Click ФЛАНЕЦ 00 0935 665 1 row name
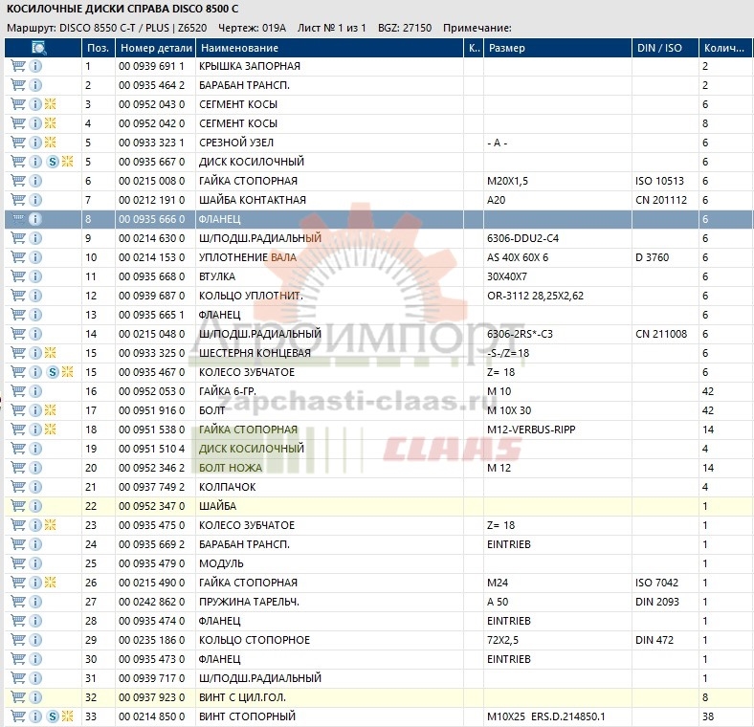Screen dimensions: 754x727 219,315
